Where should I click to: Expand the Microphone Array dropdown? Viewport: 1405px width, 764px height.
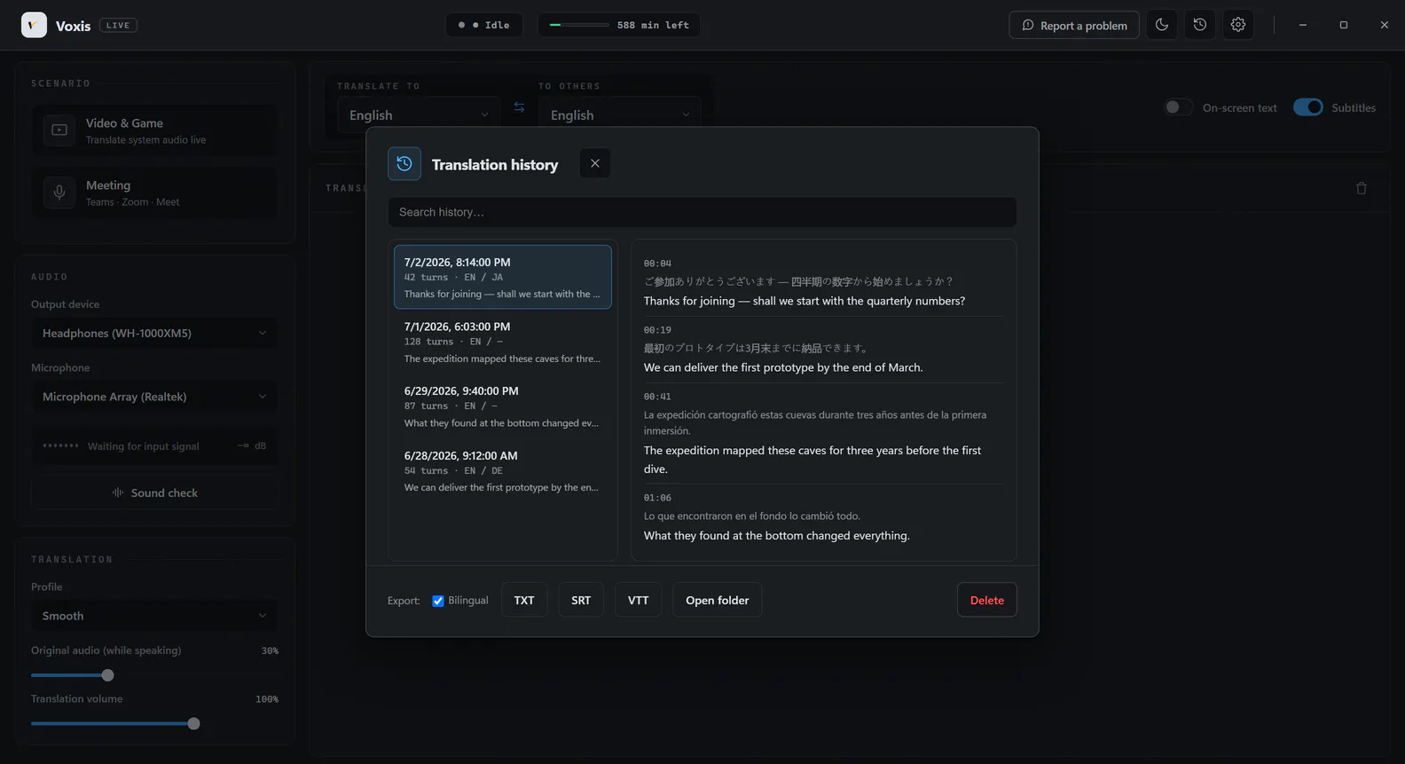coord(154,397)
